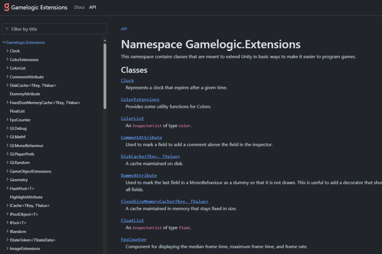Open DiskCache<TKey, TValue> class link
Image resolution: width=382 pixels, height=254 pixels.
point(150,157)
